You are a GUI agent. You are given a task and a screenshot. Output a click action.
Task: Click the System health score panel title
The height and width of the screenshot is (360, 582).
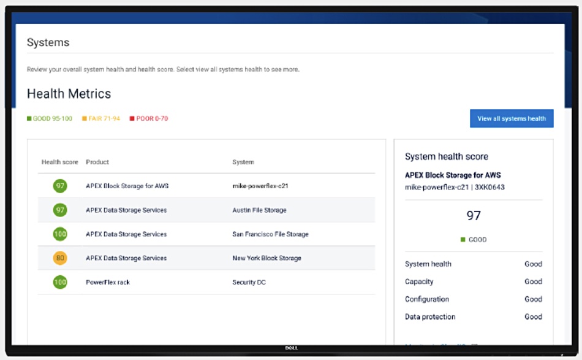(447, 156)
